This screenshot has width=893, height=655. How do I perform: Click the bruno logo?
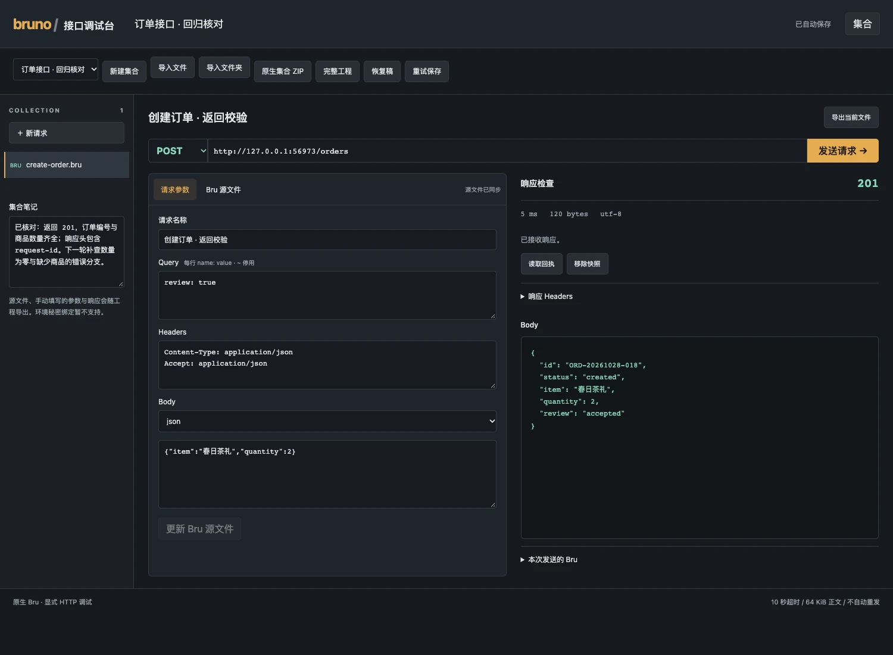pyautogui.click(x=32, y=24)
